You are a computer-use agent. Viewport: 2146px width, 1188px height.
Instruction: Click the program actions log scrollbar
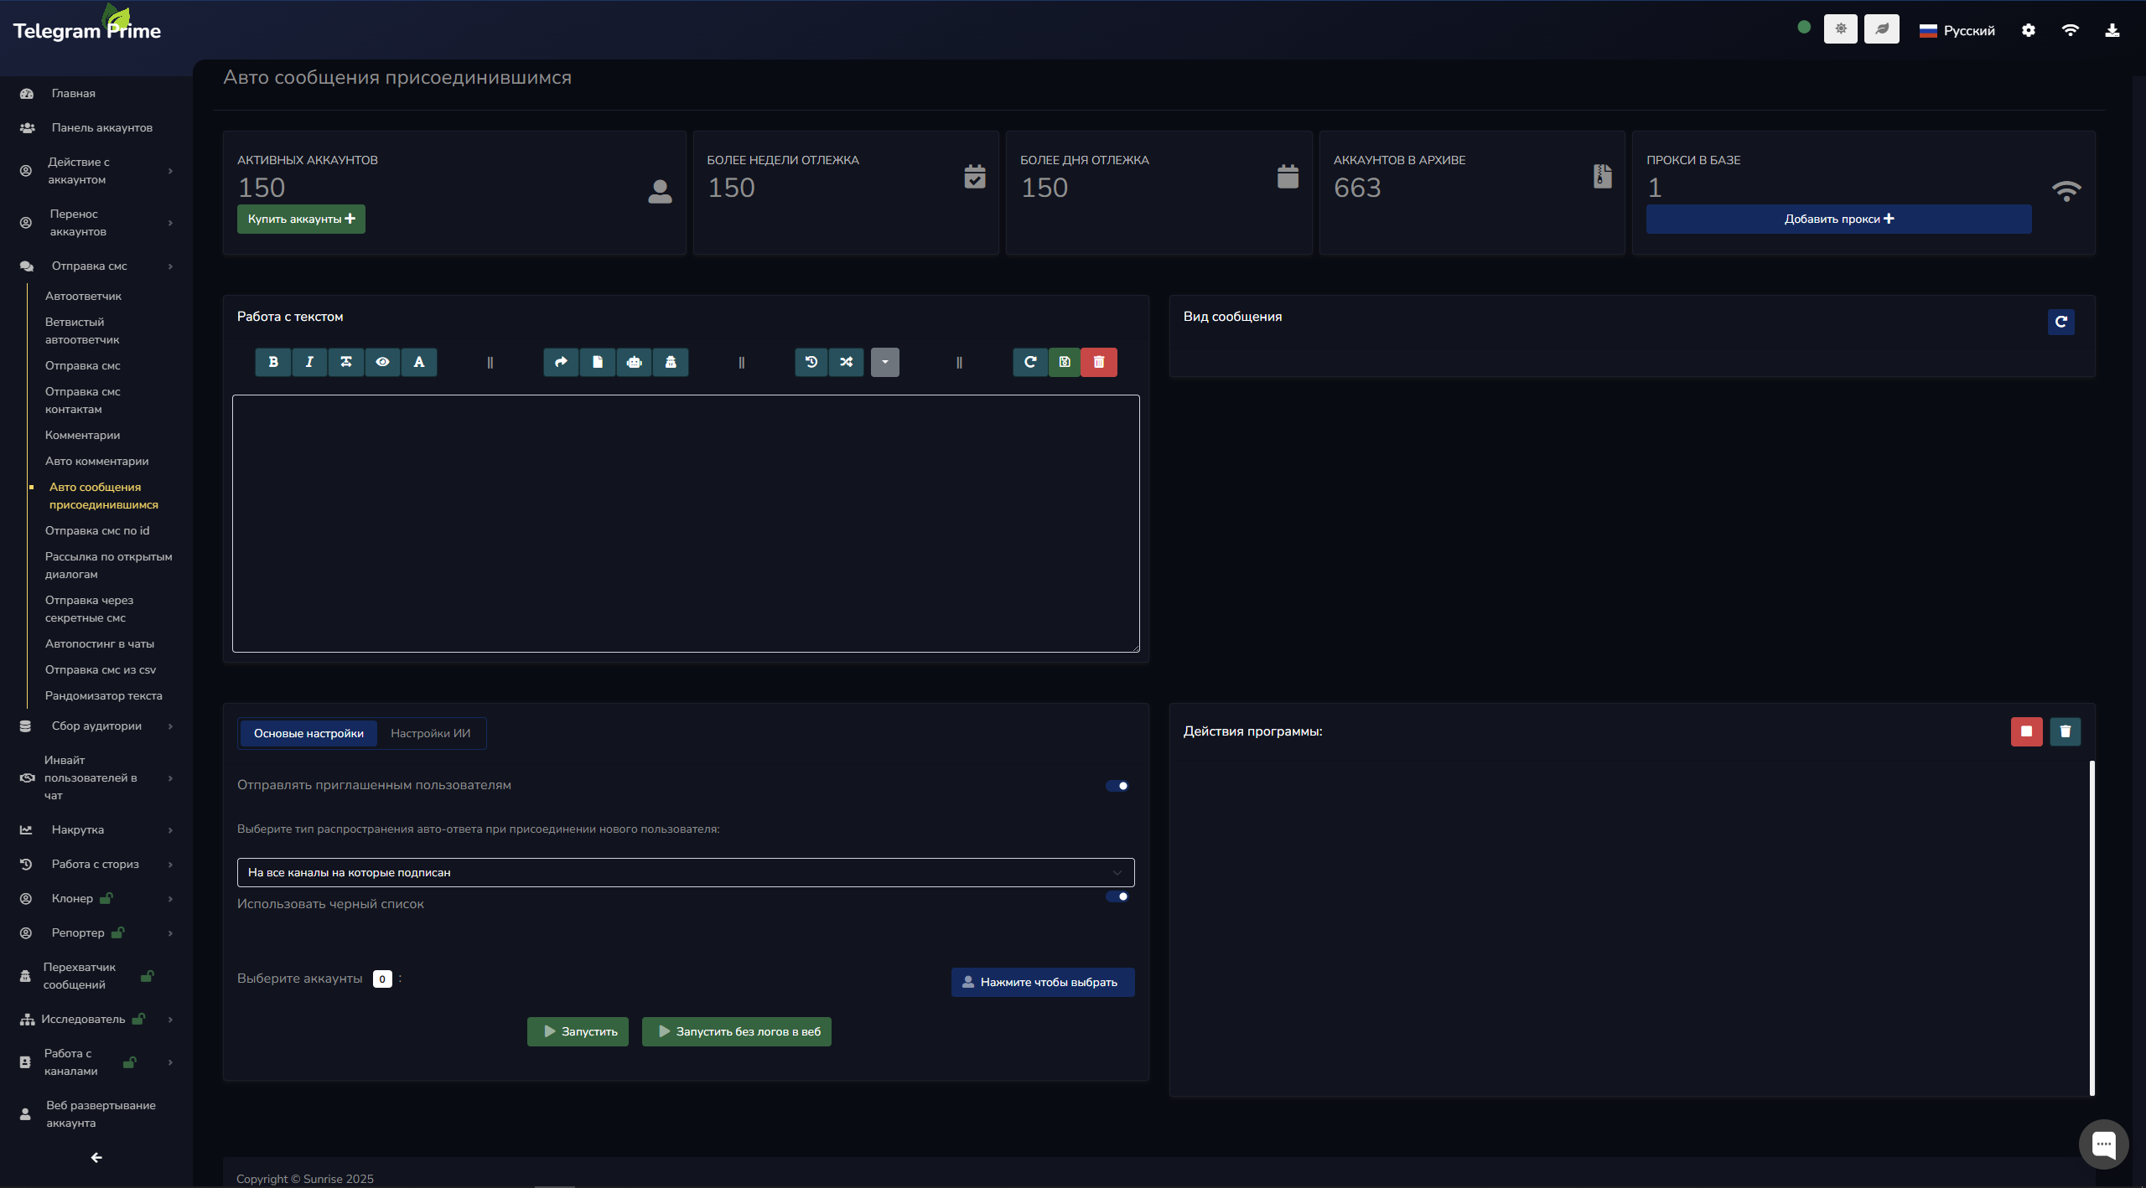(x=2092, y=927)
